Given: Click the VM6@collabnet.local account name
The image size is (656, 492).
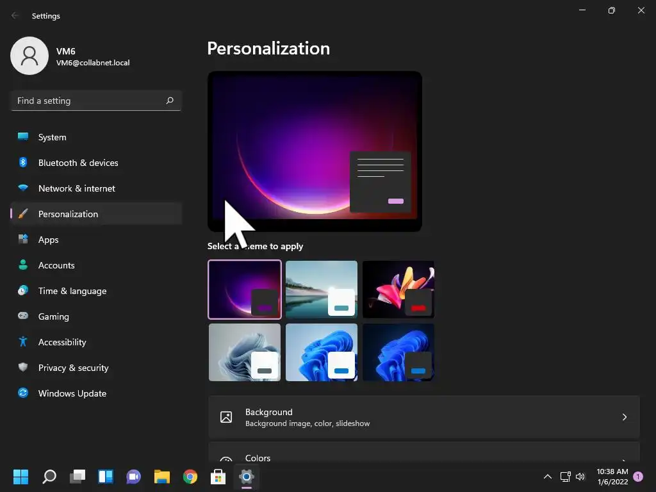Looking at the screenshot, I should pyautogui.click(x=93, y=63).
